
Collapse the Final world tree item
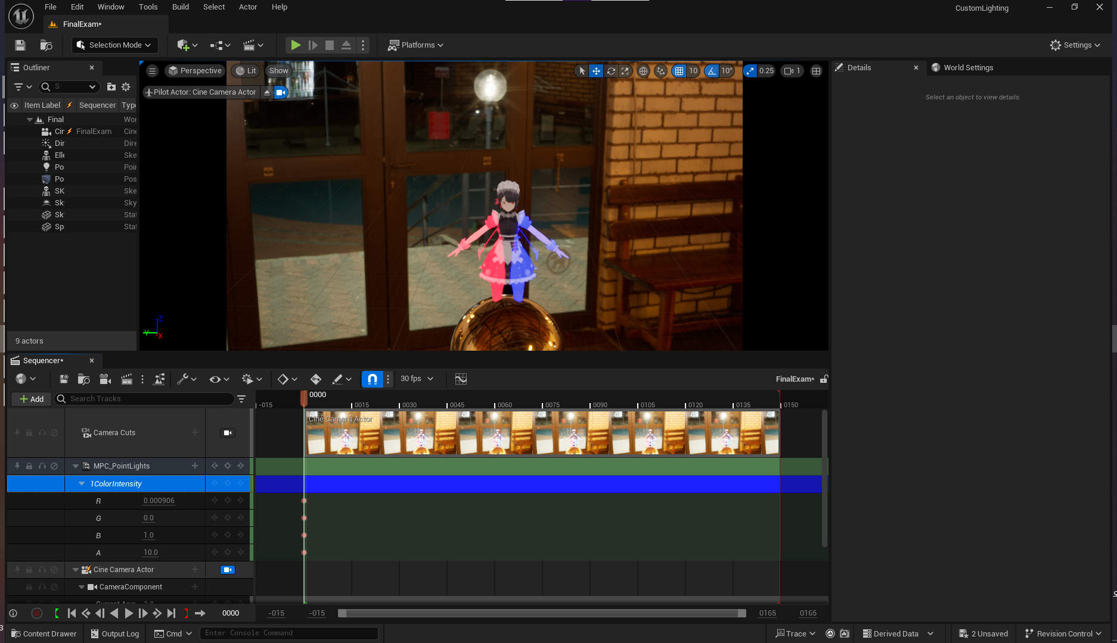pyautogui.click(x=29, y=120)
